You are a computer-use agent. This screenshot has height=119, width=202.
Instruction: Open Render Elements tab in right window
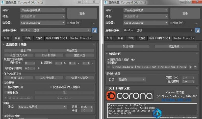click(184, 38)
